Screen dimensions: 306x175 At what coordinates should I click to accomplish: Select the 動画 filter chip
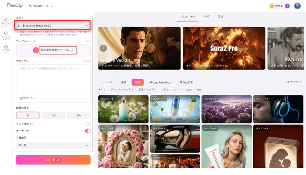138,82
